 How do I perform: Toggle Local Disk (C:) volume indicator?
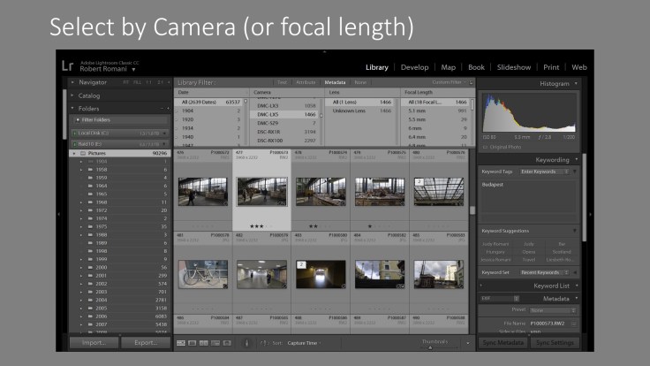tap(75, 132)
